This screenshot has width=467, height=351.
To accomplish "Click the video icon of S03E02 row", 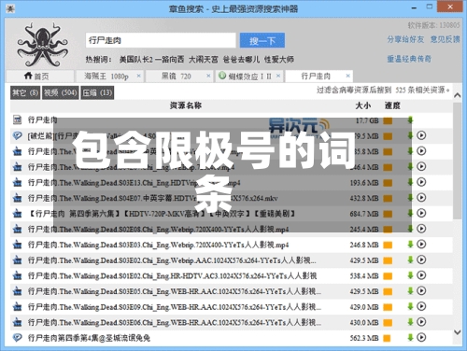I will 18,260.
